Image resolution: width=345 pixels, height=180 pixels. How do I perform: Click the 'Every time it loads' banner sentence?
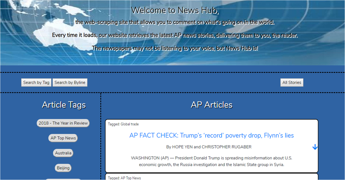point(175,35)
